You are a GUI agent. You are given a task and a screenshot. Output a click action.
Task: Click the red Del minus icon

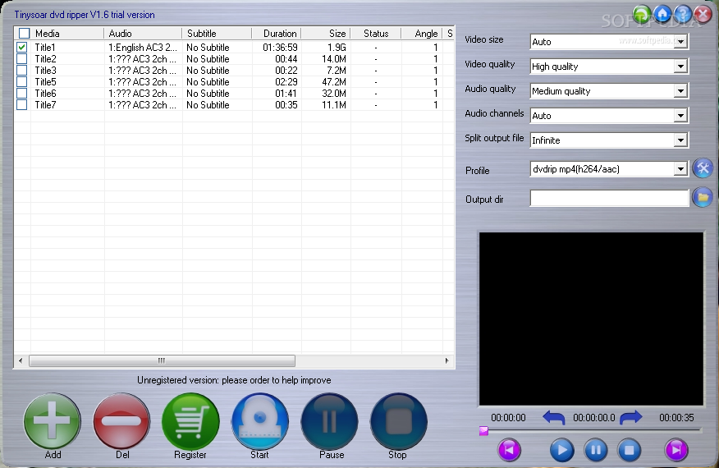[x=121, y=420]
